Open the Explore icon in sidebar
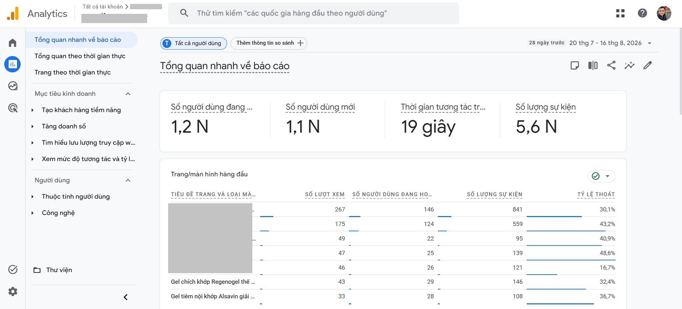Screen dimensions: 682x309 pyautogui.click(x=13, y=86)
